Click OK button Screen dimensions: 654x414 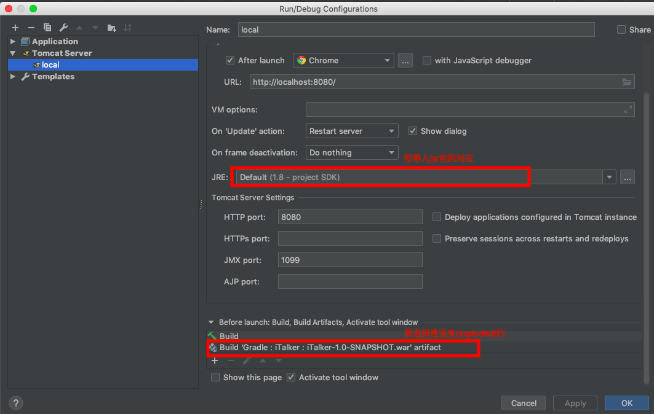(627, 403)
